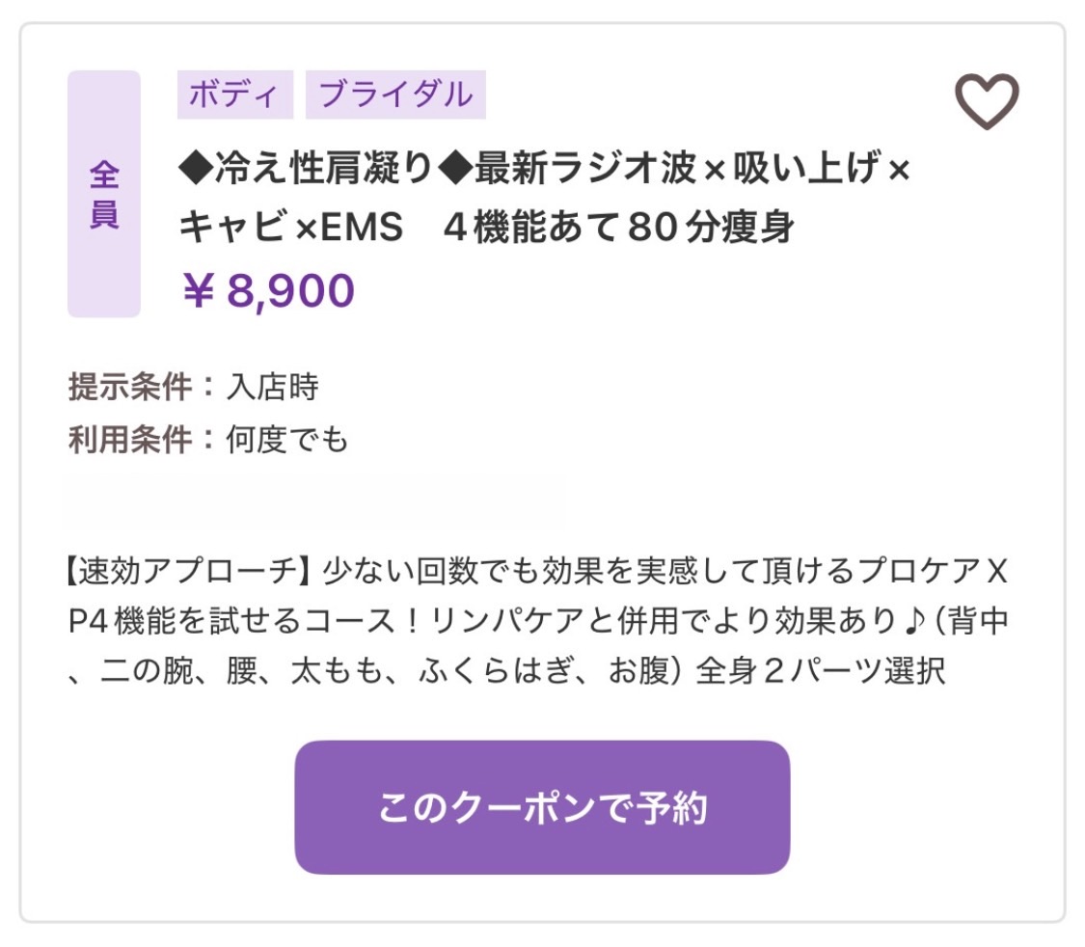Select the ブライダル category tag

(x=395, y=95)
